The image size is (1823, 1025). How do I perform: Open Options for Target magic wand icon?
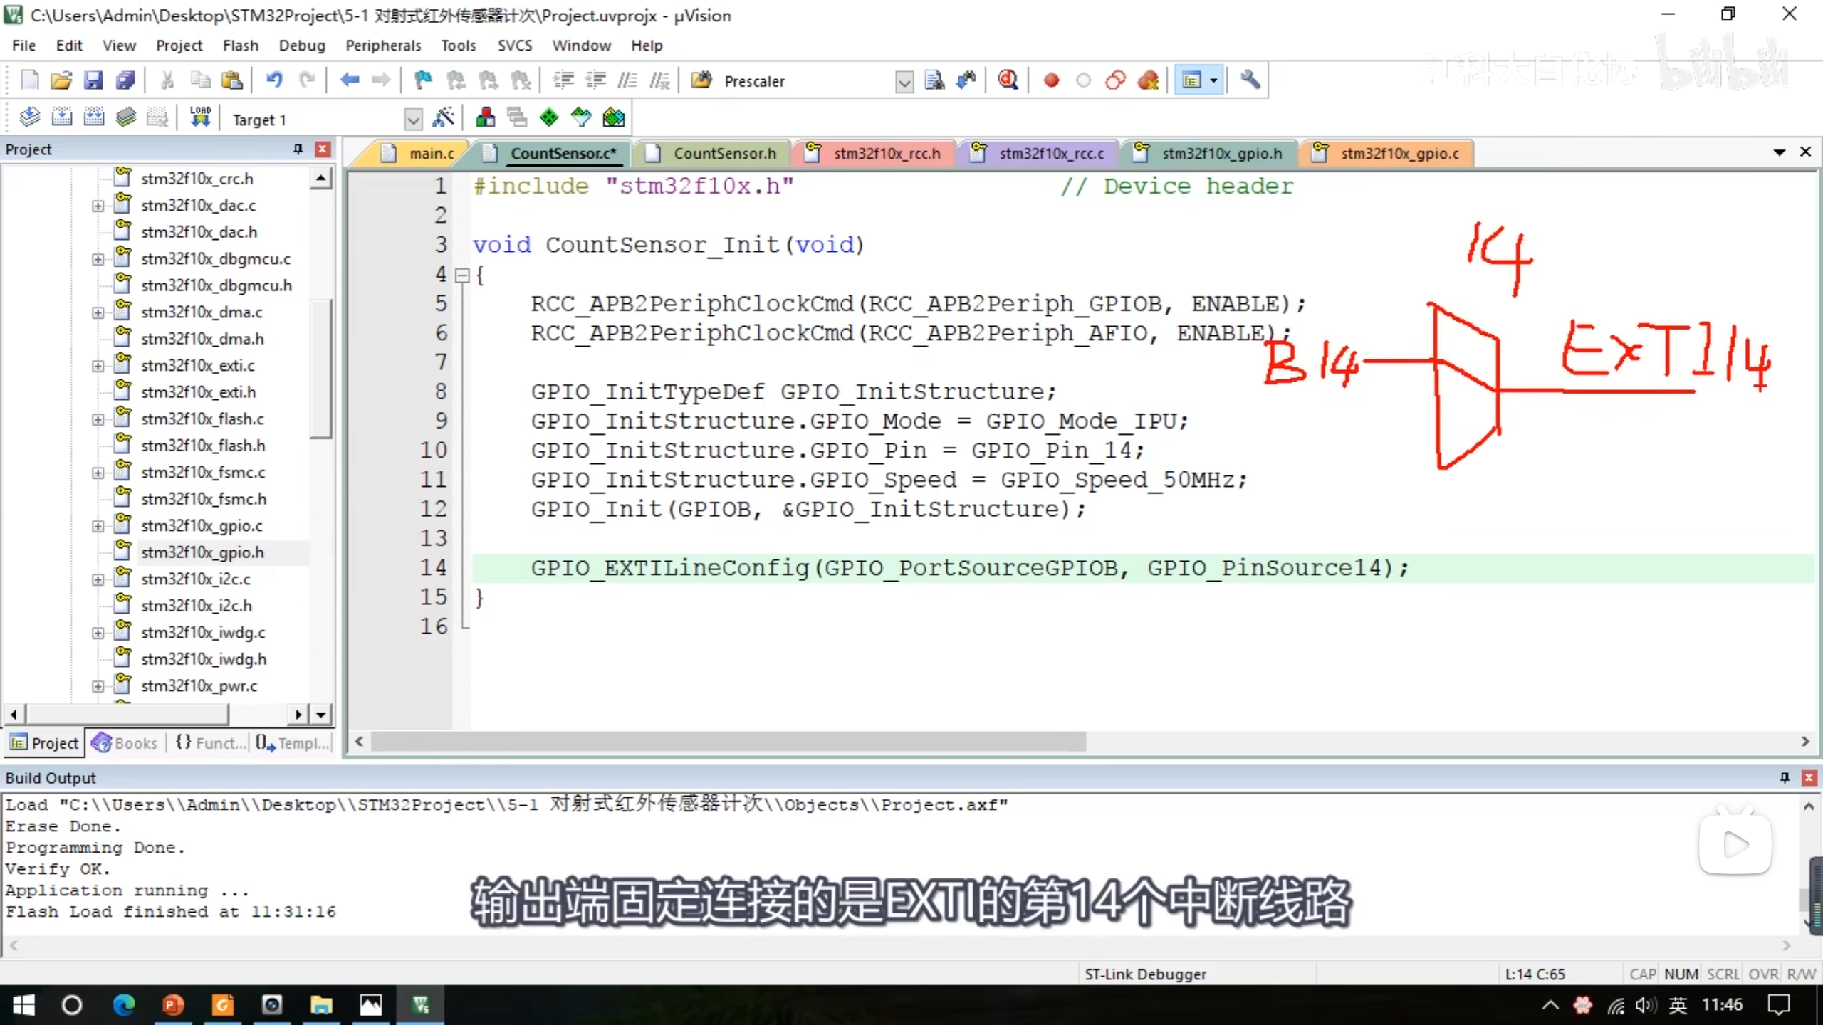443,117
